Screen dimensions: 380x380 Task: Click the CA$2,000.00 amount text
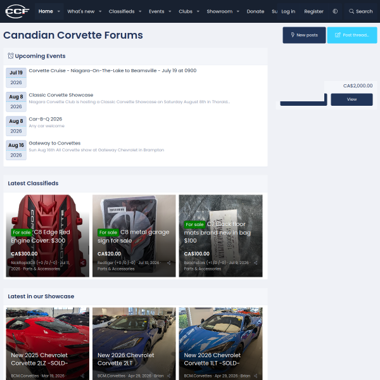358,85
